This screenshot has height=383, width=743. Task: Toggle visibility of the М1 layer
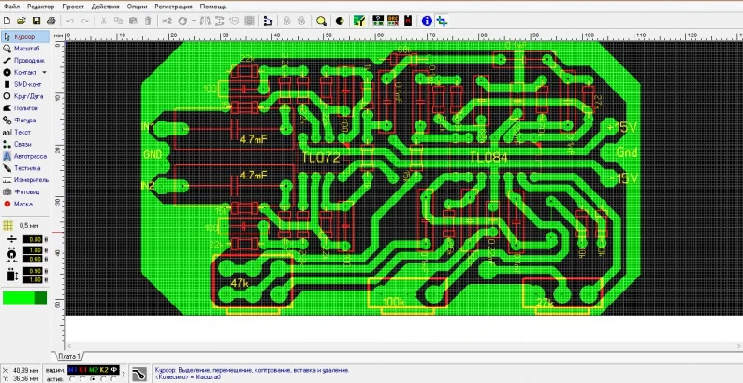[x=72, y=369]
